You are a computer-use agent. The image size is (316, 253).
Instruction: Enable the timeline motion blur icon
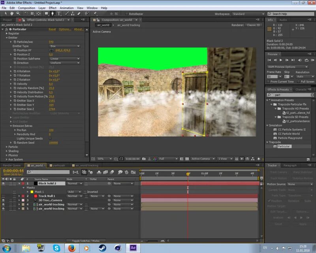112,172
